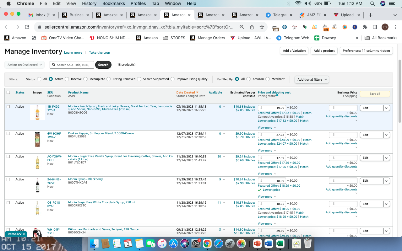The height and width of the screenshot is (251, 402).
Task: Open 'Preferences: 11 columns hidden'
Action: (366, 51)
